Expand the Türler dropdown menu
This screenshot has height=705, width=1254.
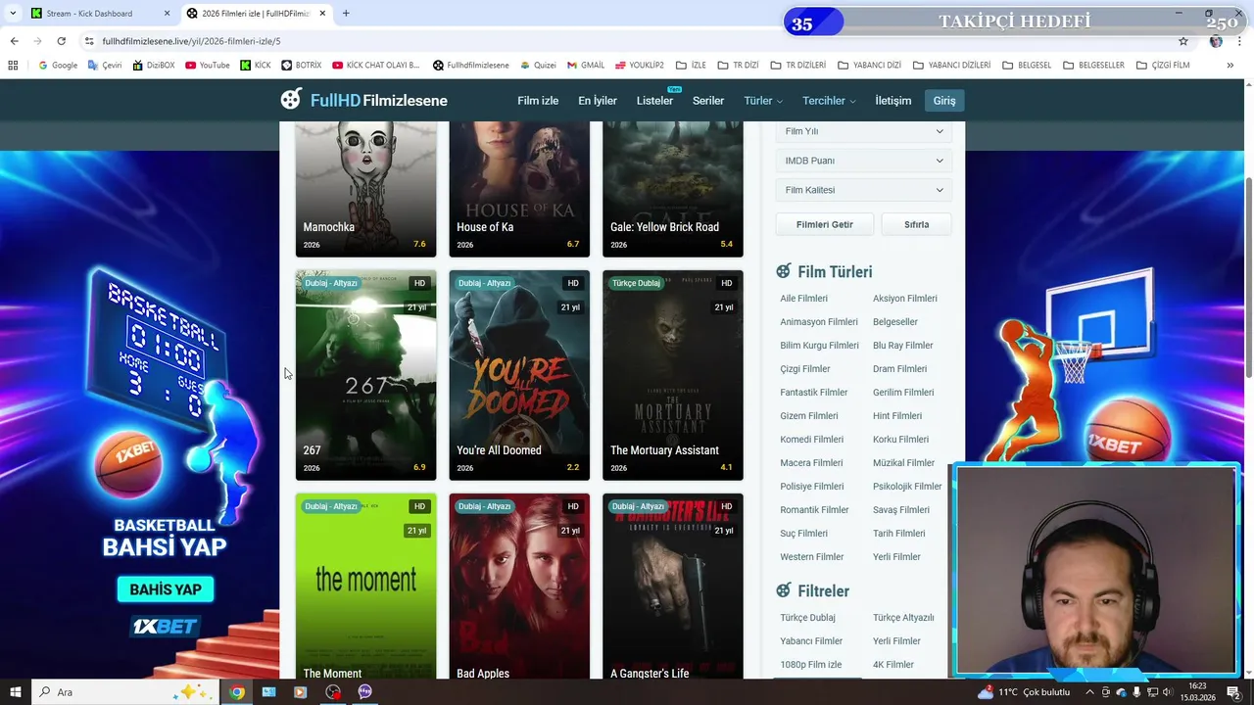click(x=763, y=101)
